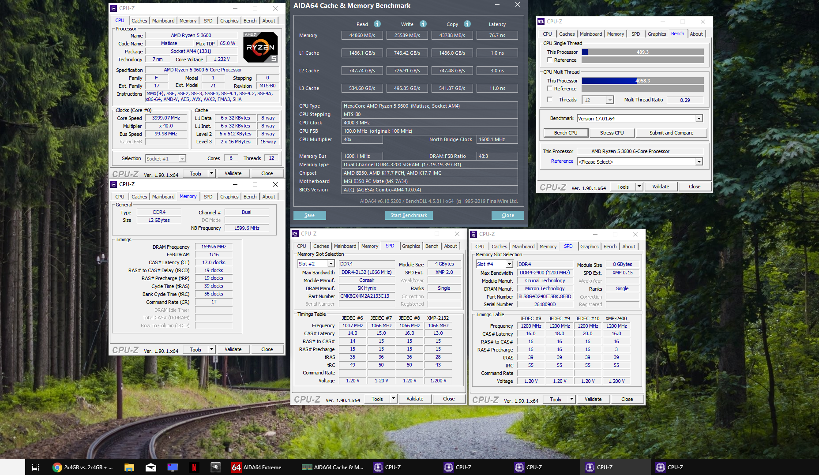The image size is (819, 475).
Task: Switch to About tab in Slot #2 SPD window
Action: point(451,246)
